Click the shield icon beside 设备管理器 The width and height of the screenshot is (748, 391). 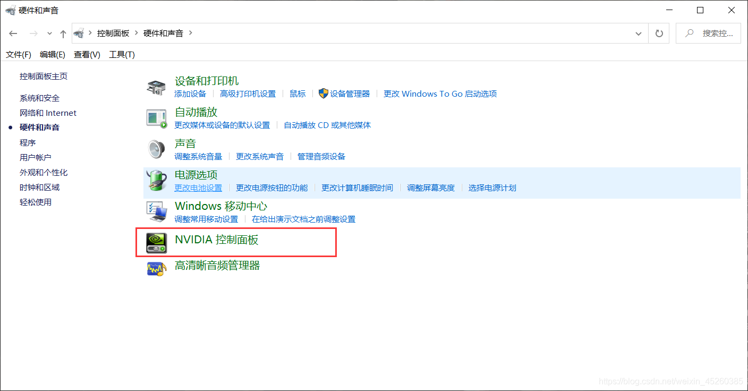pos(324,93)
